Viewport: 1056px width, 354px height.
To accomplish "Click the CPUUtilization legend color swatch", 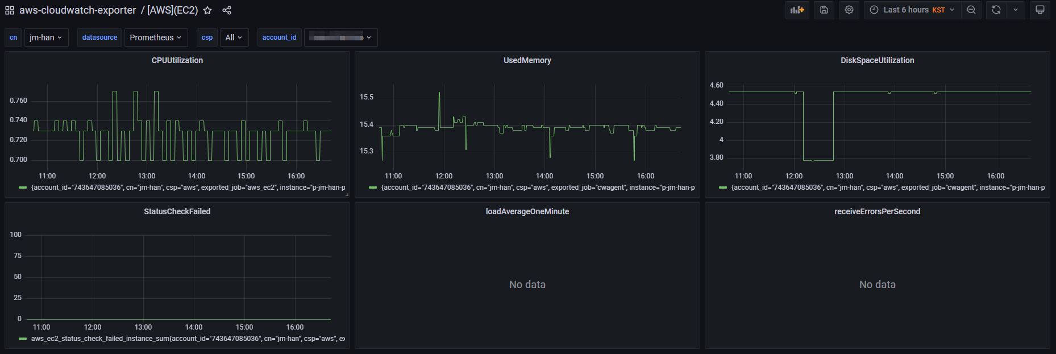I will pos(23,188).
